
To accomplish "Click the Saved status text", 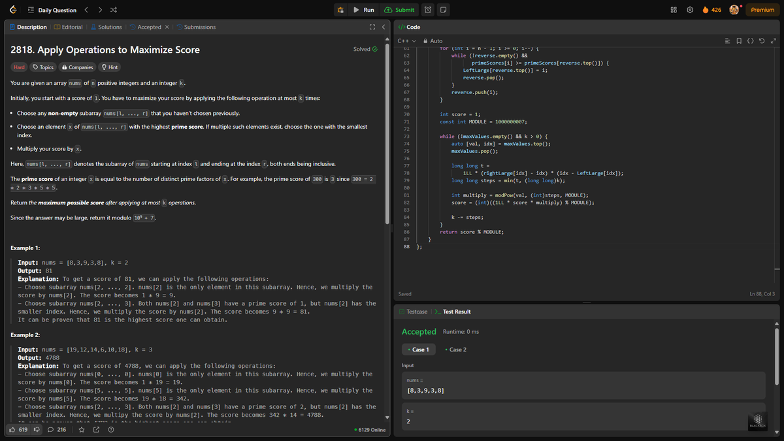I will [x=405, y=294].
